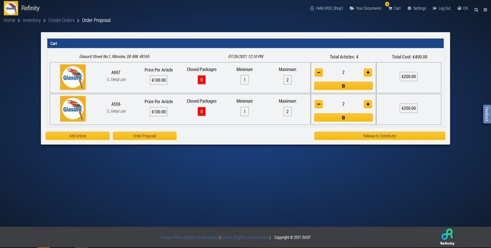Click the A556 article name
491x248 pixels.
coord(116,104)
